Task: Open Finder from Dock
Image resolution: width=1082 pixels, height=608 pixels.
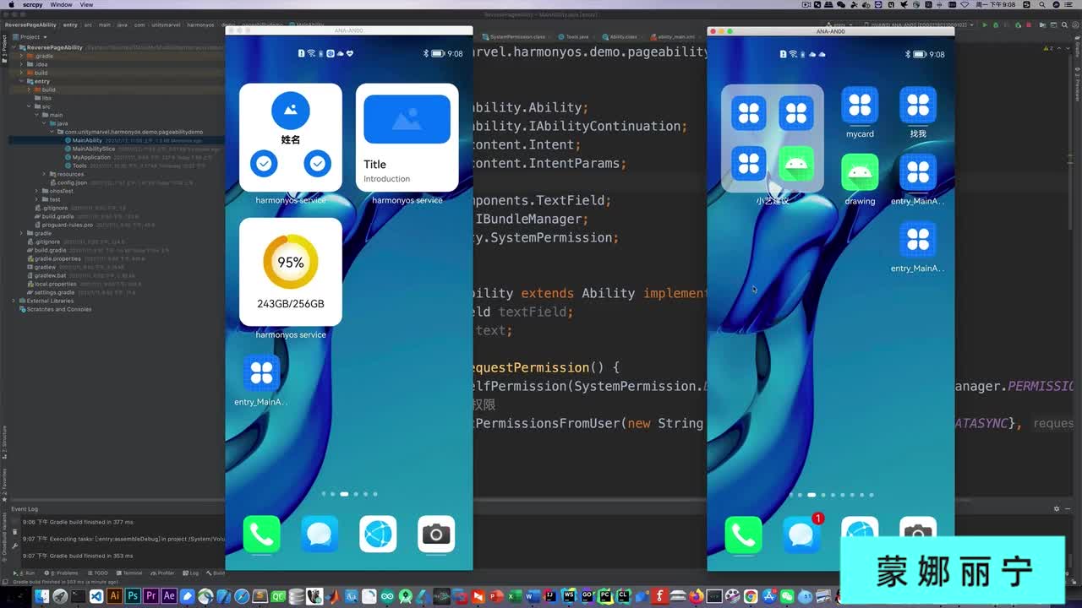Action: 41,596
